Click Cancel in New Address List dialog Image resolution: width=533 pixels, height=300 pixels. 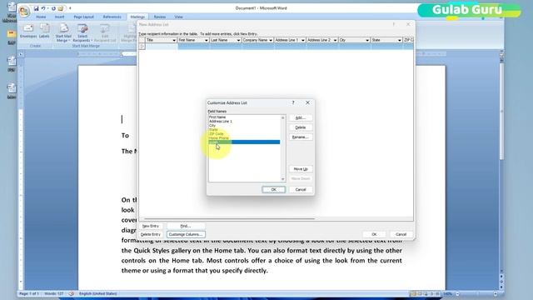(401, 234)
